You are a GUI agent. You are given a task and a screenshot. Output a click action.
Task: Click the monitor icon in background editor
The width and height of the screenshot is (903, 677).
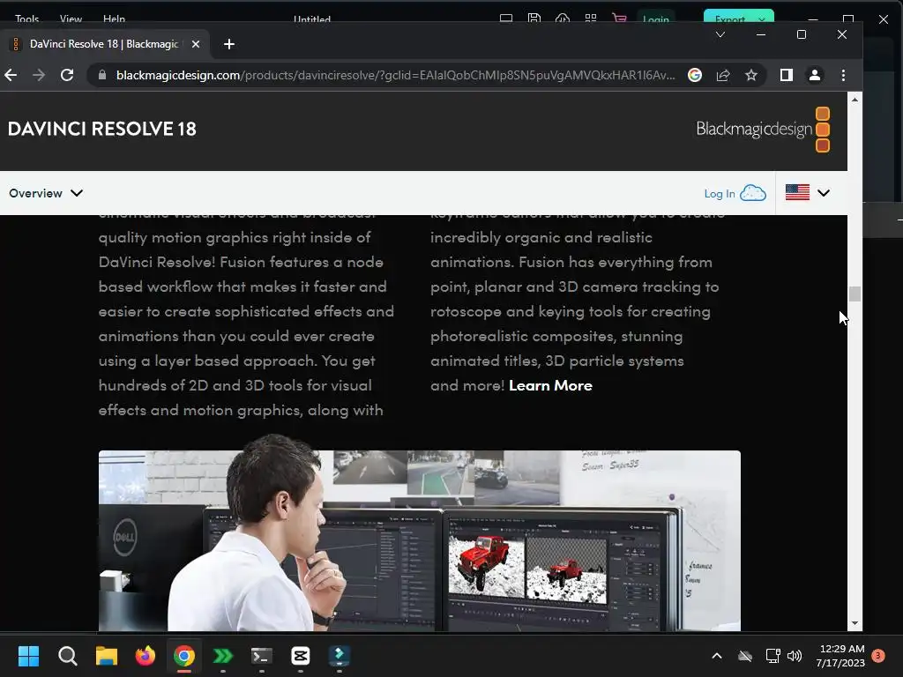click(506, 19)
